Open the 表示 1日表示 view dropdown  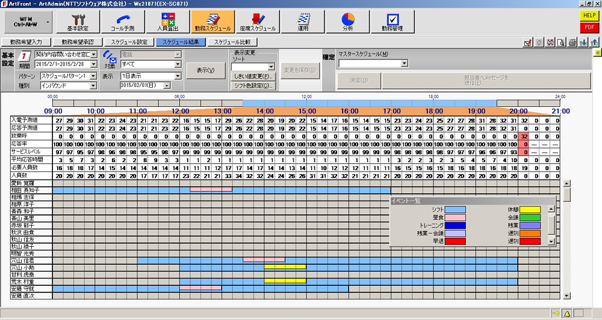click(178, 76)
